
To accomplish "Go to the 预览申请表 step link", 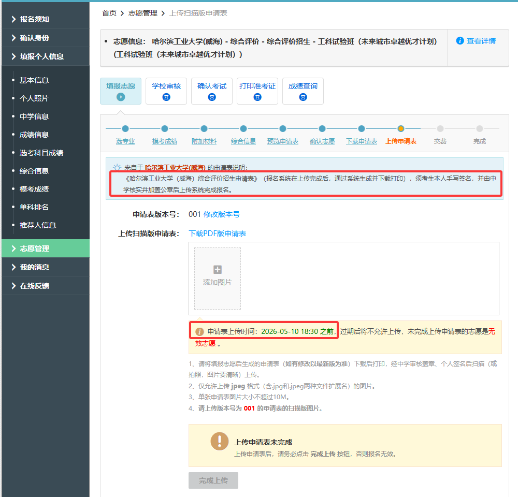I will pos(283,141).
